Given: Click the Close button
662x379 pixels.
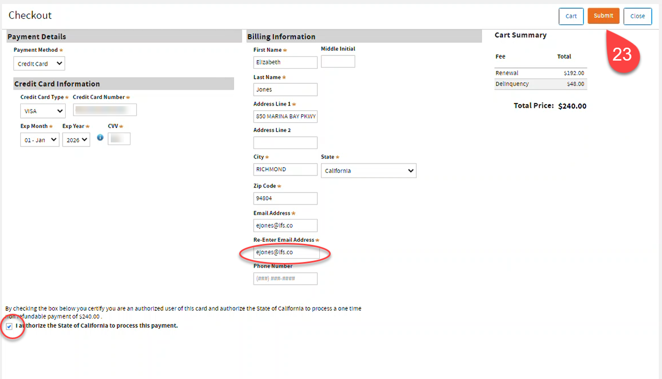Looking at the screenshot, I should point(637,16).
